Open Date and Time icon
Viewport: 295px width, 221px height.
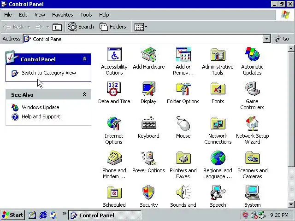[114, 89]
